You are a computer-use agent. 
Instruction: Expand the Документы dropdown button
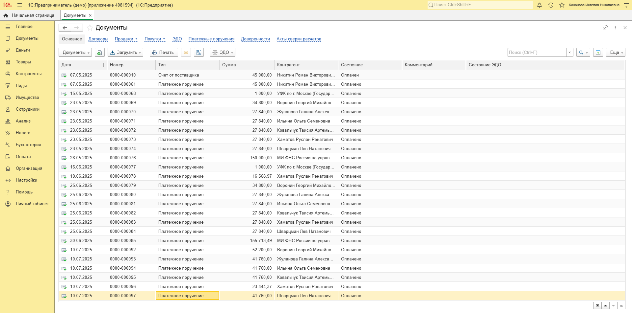click(x=75, y=53)
